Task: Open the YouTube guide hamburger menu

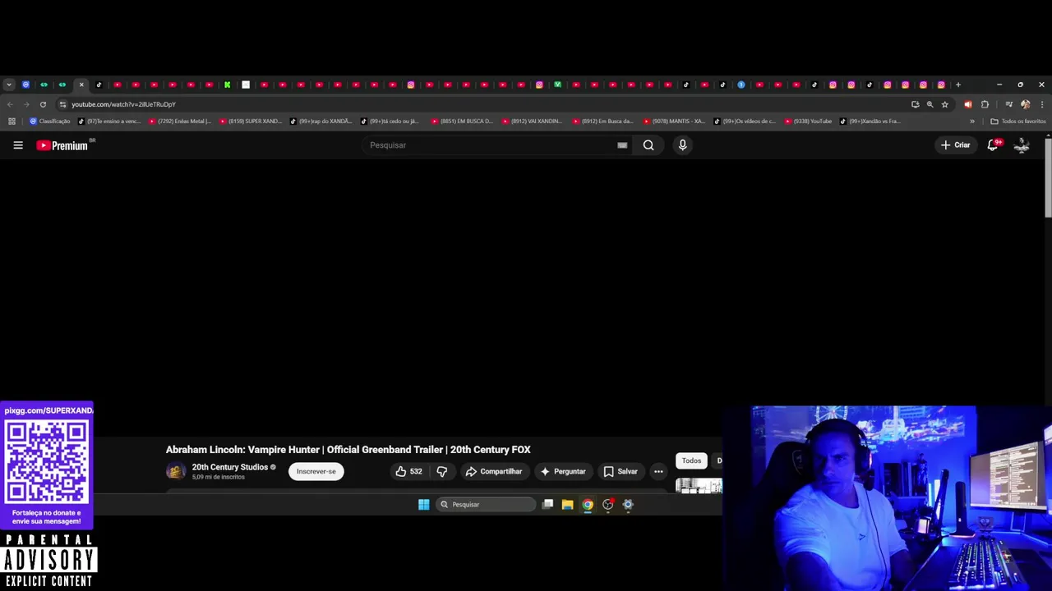Action: pos(18,145)
